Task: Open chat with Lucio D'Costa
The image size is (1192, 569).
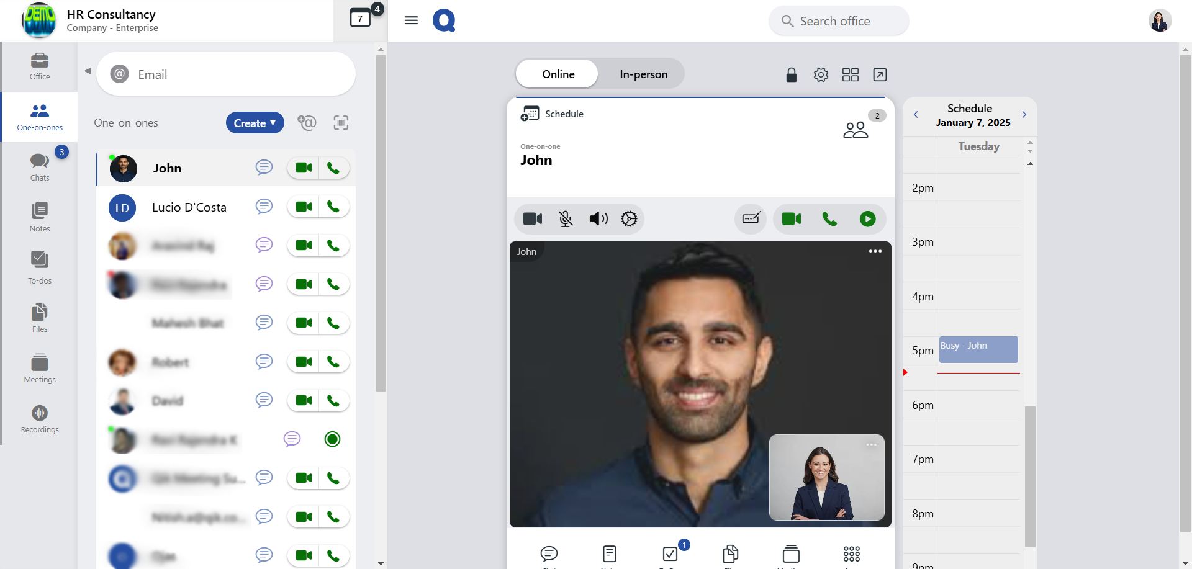Action: point(264,207)
